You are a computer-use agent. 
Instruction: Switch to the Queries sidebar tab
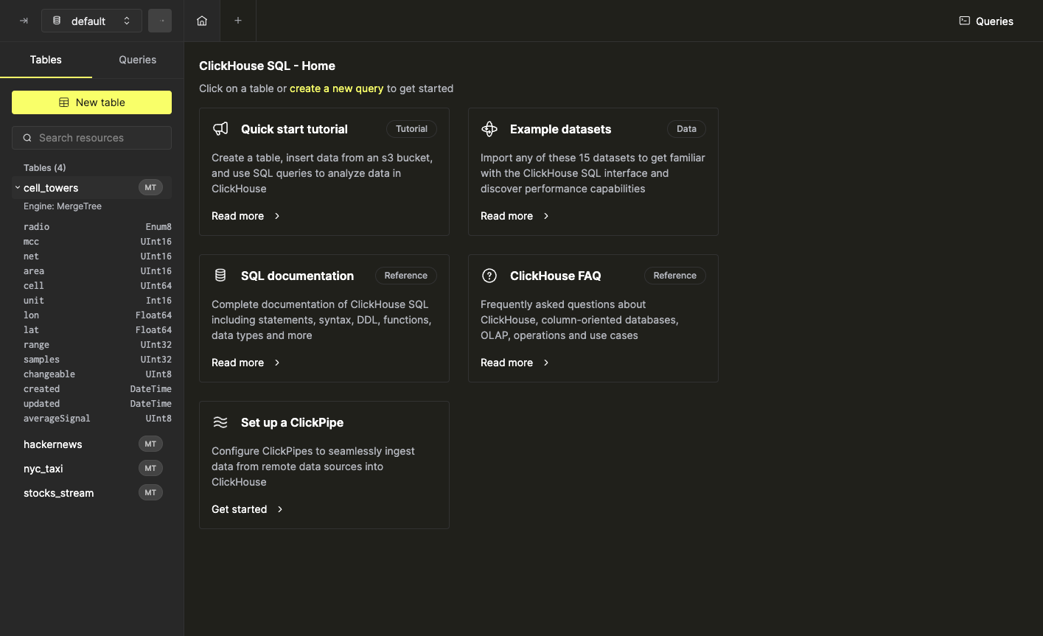[x=138, y=60]
